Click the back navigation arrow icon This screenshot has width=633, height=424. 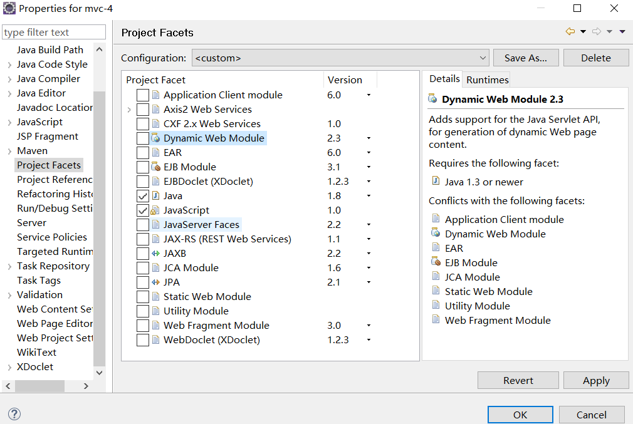570,32
